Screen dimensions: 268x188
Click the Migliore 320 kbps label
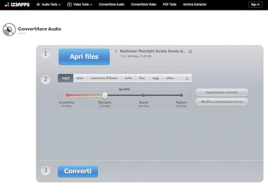181,104
